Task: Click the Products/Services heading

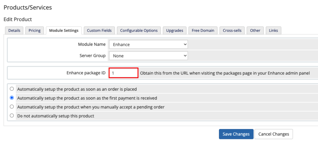Action: click(x=28, y=8)
